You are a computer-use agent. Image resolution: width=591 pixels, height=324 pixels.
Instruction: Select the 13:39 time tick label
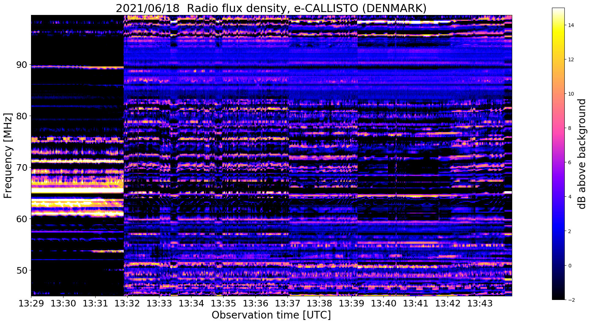pos(352,304)
